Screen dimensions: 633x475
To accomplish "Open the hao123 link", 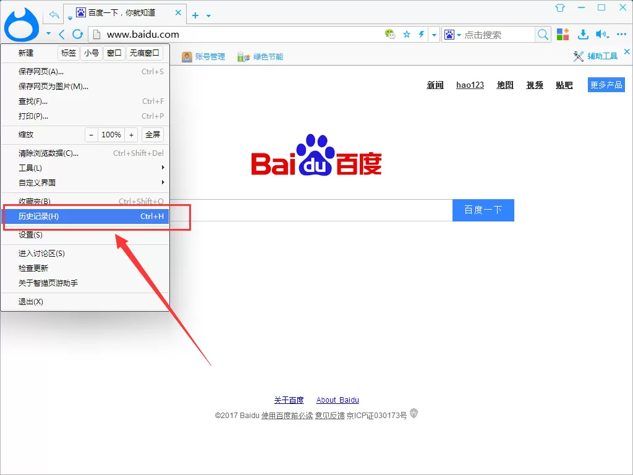I will [x=470, y=85].
